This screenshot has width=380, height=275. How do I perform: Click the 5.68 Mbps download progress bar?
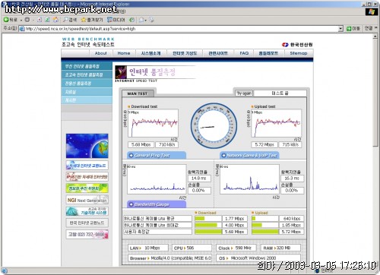coord(208,232)
